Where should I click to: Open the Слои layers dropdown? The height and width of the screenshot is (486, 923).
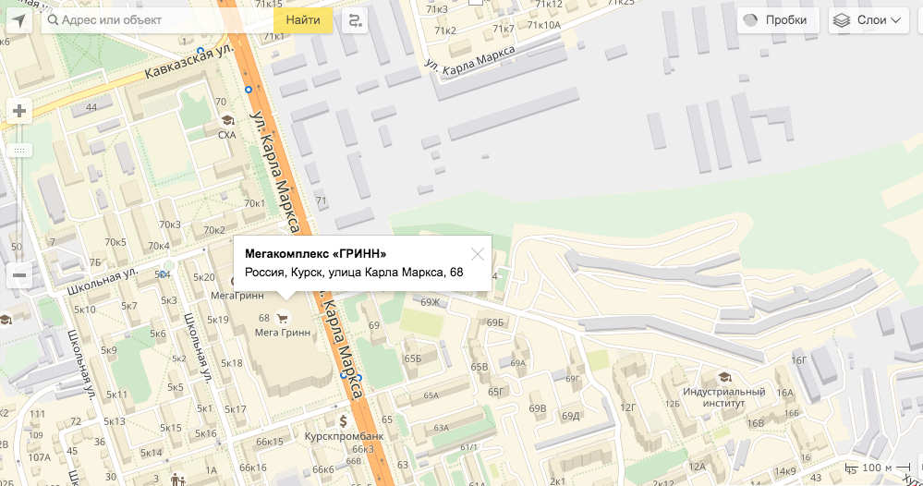pyautogui.click(x=868, y=20)
